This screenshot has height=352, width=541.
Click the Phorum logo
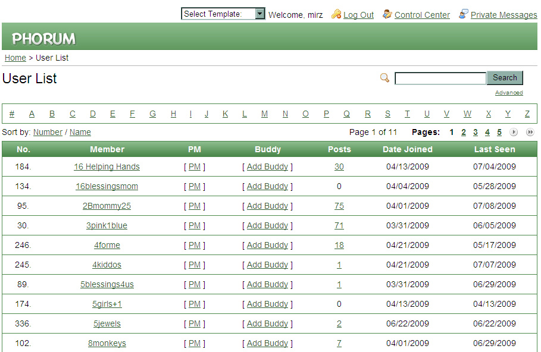44,39
